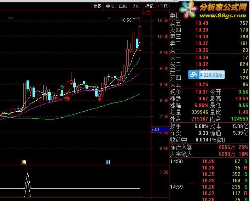250x201 pixels.
Task: Click the 净流入额 8566万 row
Action: pyautogui.click(x=209, y=147)
